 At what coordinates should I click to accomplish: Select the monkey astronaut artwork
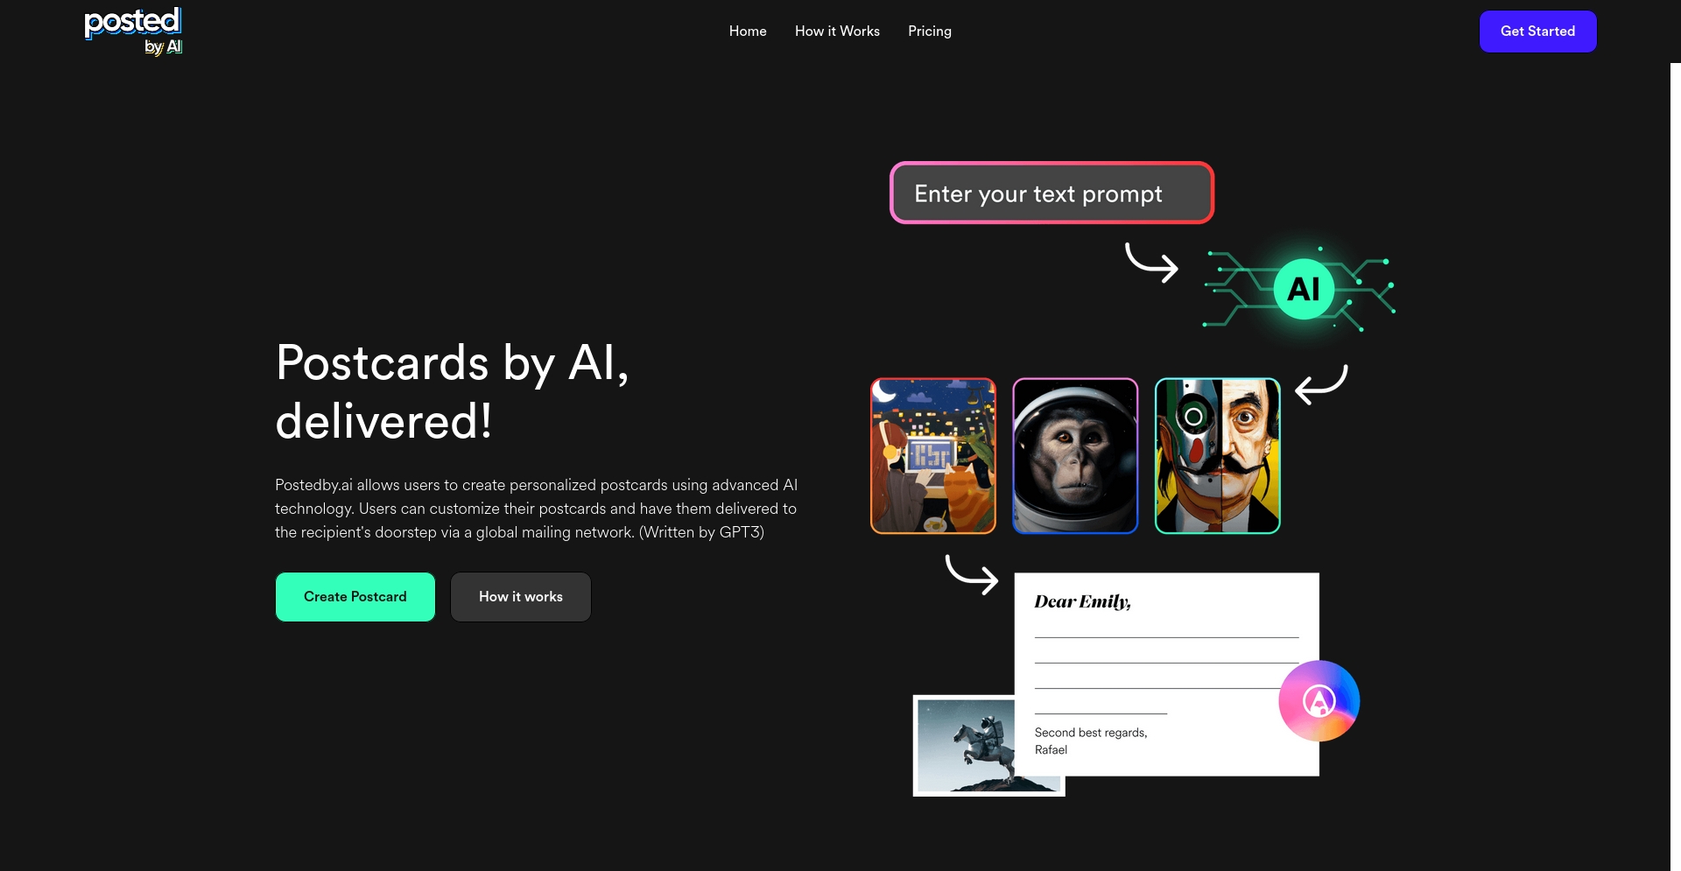(x=1075, y=456)
